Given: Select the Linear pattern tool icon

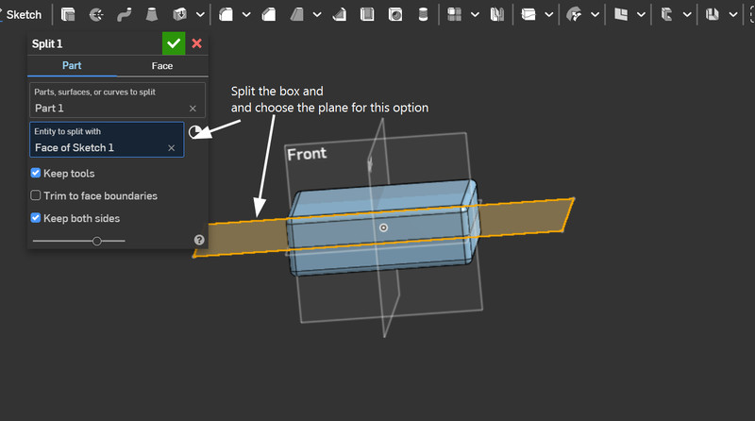Looking at the screenshot, I should (x=454, y=15).
